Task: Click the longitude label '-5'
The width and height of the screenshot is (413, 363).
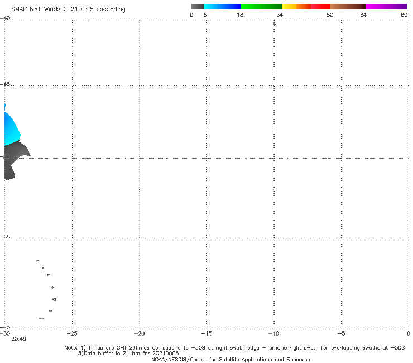Action: pos(341,333)
